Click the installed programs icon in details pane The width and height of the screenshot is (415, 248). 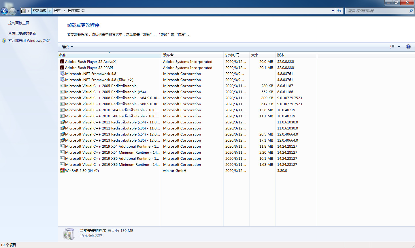click(x=69, y=234)
